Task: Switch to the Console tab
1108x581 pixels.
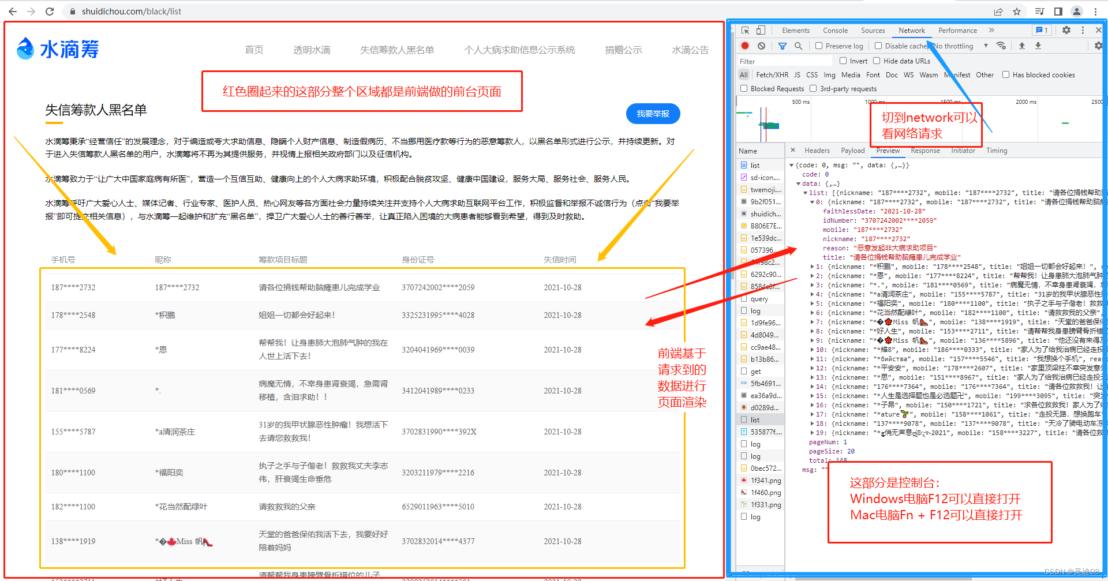Action: (835, 31)
